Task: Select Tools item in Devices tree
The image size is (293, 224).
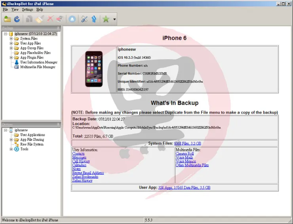Action: tap(24, 149)
